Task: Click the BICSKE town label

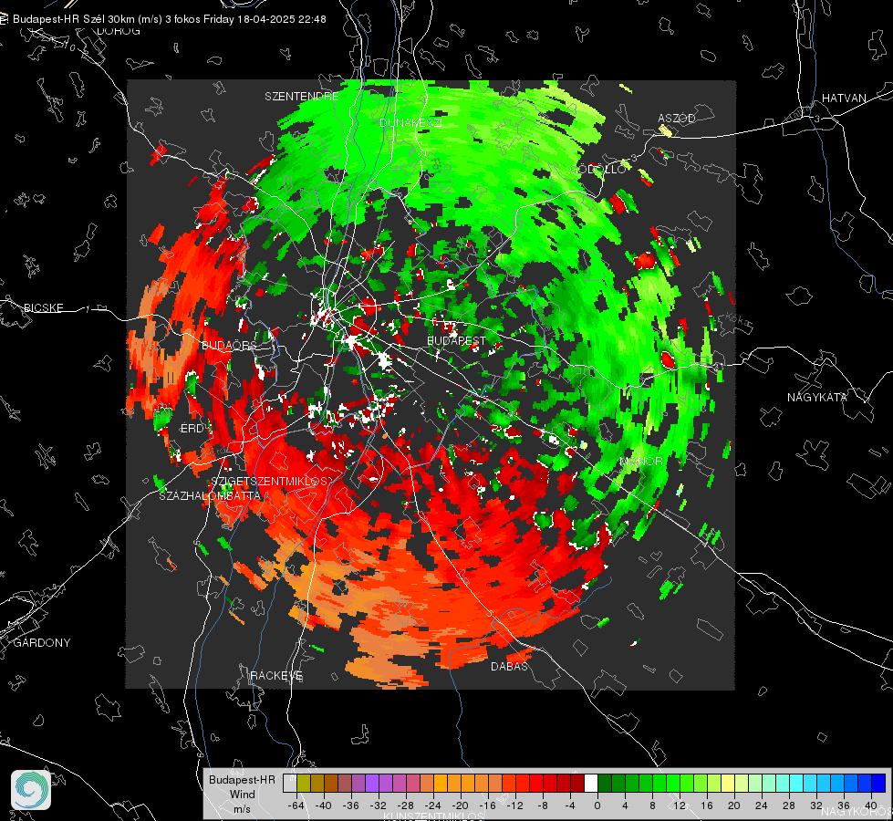Action: coord(43,307)
